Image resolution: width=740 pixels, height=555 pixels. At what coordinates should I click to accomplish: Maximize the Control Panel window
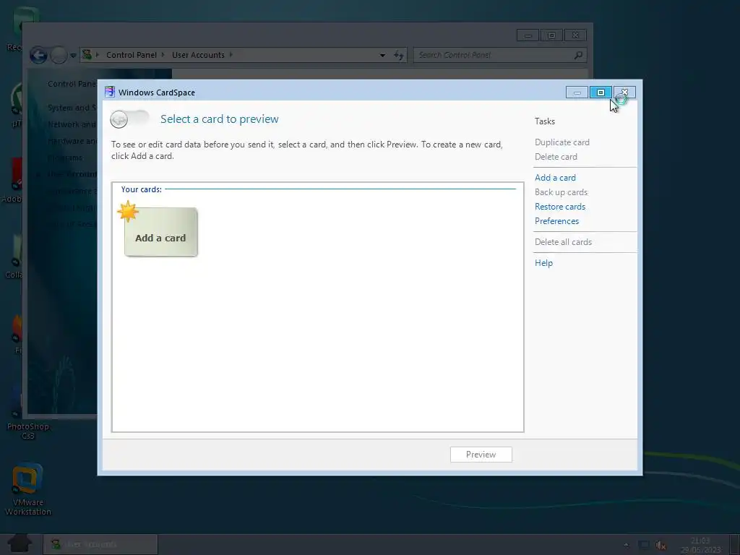[x=551, y=35]
